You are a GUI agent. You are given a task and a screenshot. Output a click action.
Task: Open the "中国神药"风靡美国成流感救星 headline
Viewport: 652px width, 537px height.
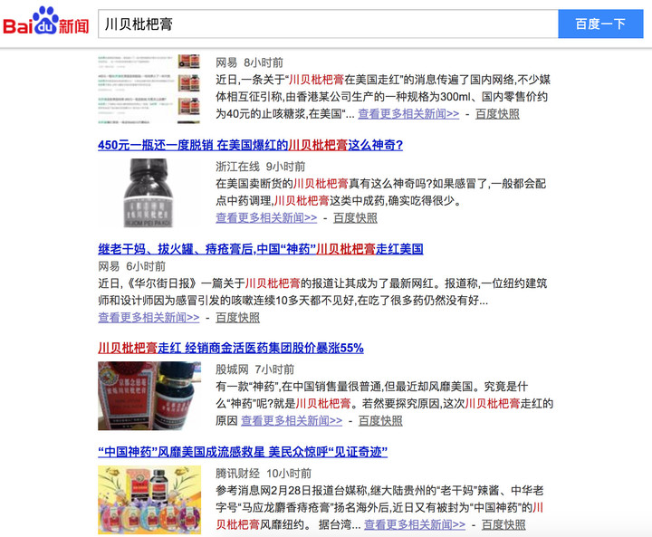click(x=243, y=452)
